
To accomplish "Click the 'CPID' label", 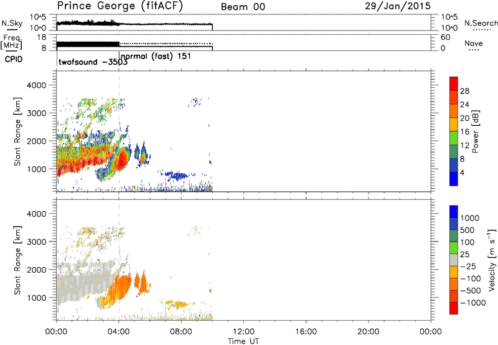I will click(x=14, y=59).
